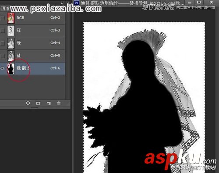
Task: Select the 红 channel thumbnail
Action: [11, 31]
